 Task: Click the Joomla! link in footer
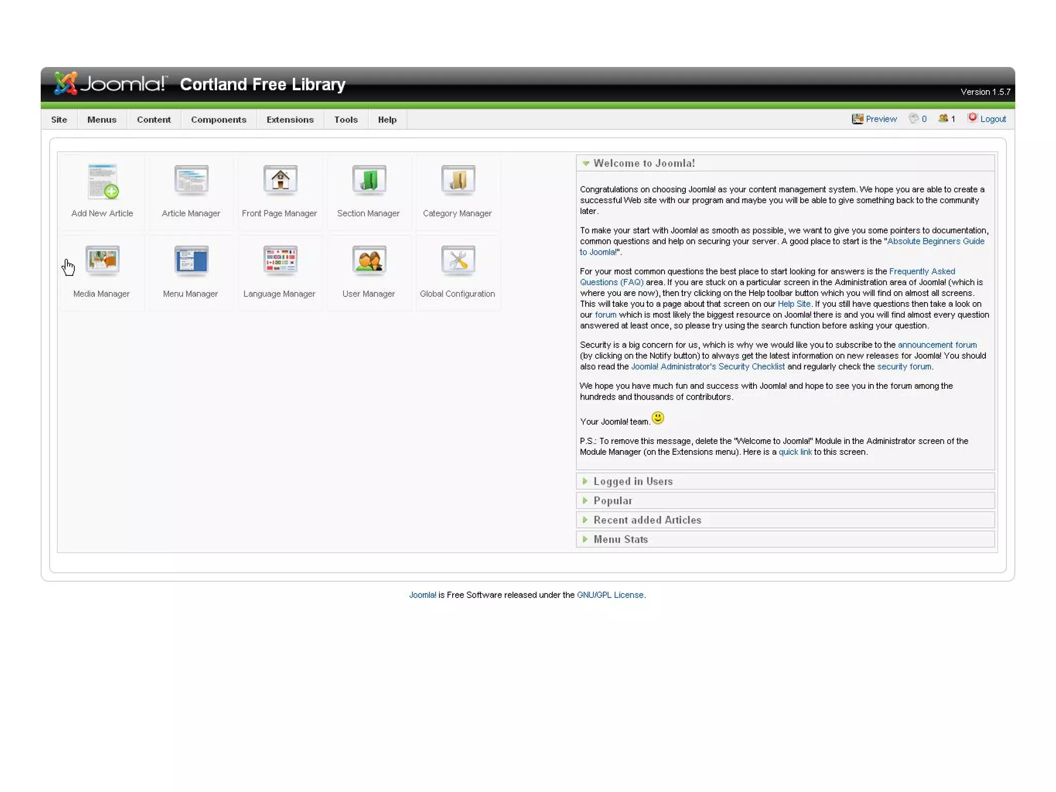[423, 595]
